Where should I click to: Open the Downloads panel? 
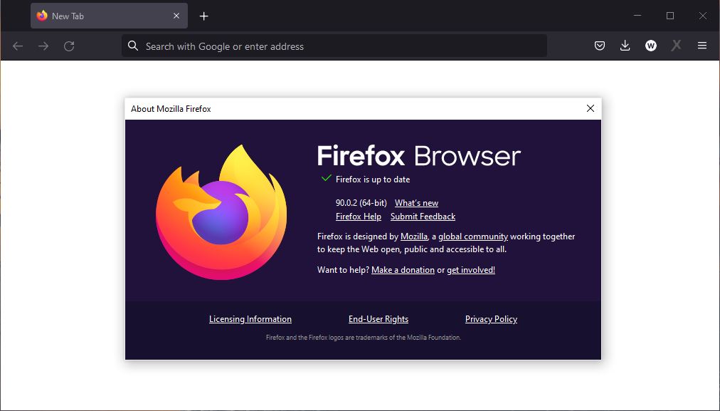[625, 45]
